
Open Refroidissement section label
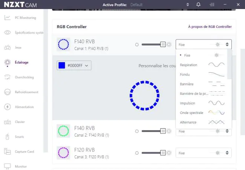click(x=26, y=92)
